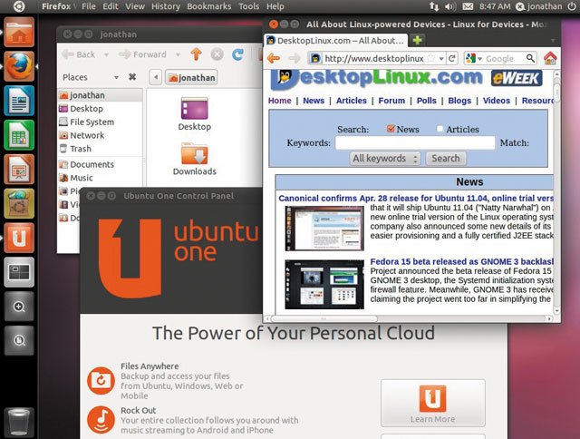580x439 pixels.
Task: Click Stop icon in file manager toolbar
Action: (217, 54)
